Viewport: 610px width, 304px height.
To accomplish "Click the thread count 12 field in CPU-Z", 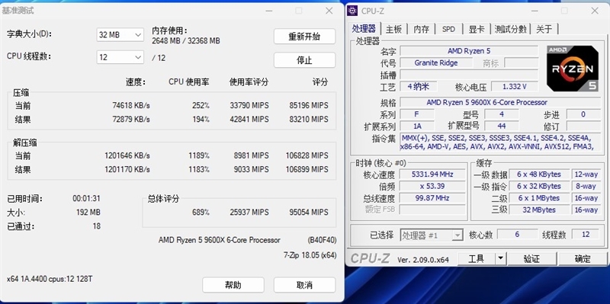I will coord(586,235).
